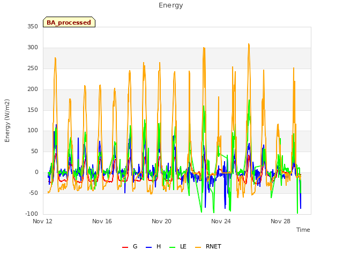
Task: Click the red G legend color marker
Action: tap(125, 247)
